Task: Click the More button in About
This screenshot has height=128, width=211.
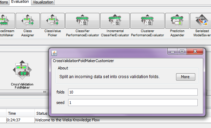Action: [185, 77]
